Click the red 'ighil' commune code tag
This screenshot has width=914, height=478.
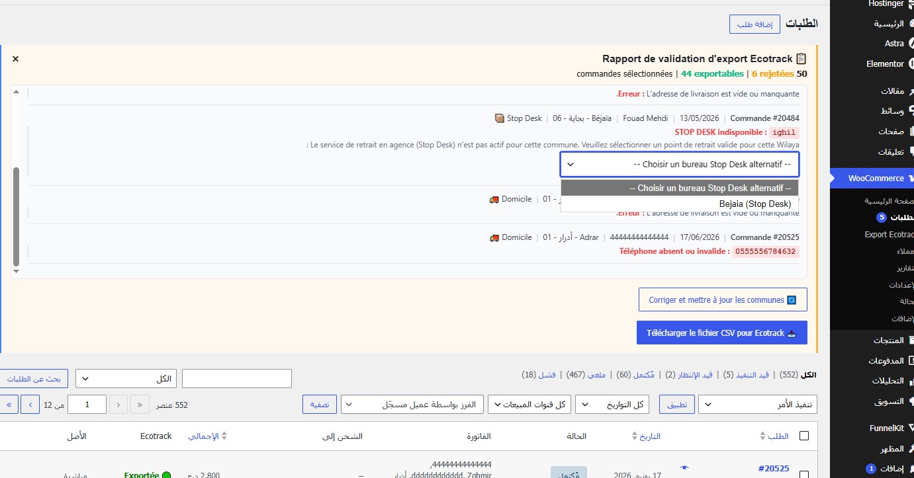click(785, 133)
